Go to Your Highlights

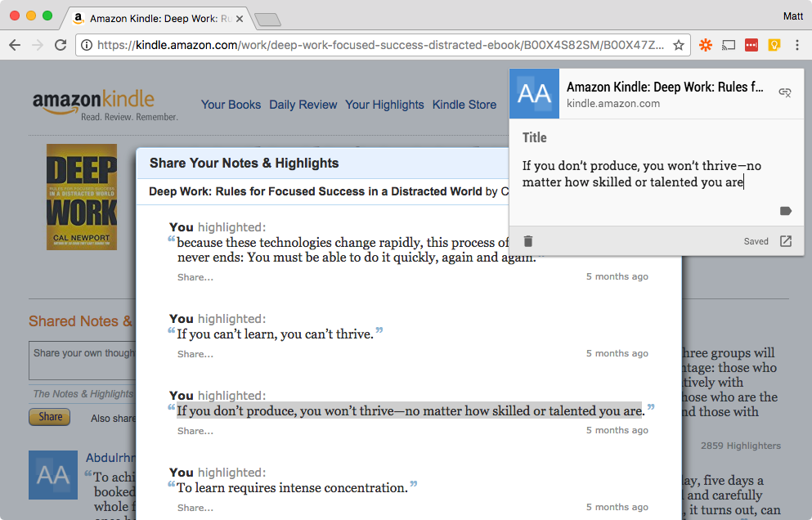(384, 105)
